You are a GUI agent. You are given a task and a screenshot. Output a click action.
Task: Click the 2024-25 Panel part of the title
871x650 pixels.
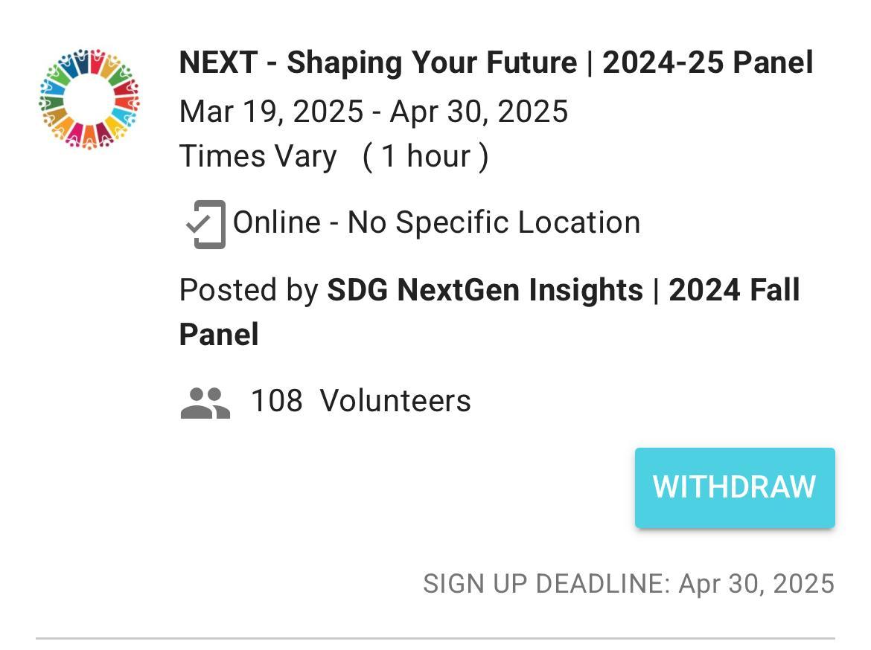click(x=707, y=63)
